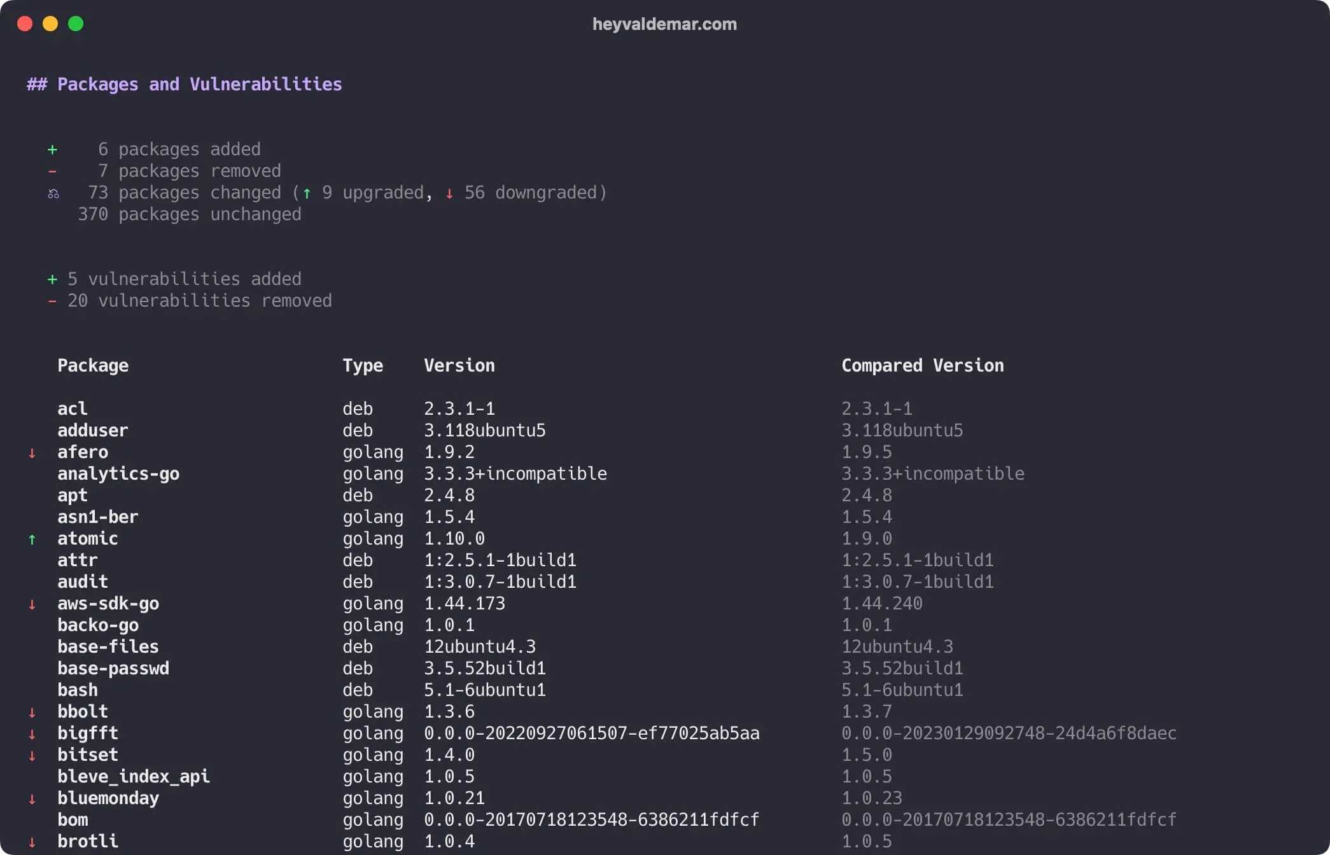Click the green up arrow before 9 upgraded
The width and height of the screenshot is (1330, 855).
tap(307, 193)
